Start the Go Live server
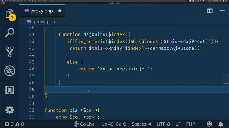 (84, 124)
